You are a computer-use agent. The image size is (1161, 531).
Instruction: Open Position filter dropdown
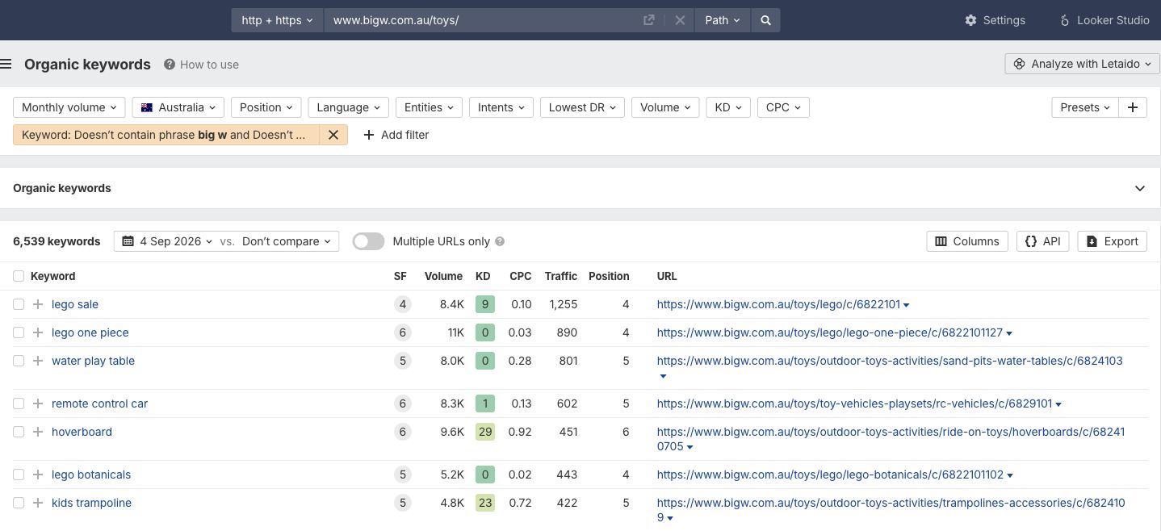point(266,107)
